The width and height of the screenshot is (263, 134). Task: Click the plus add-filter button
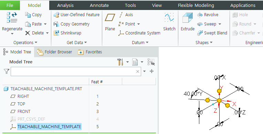pos(151,71)
